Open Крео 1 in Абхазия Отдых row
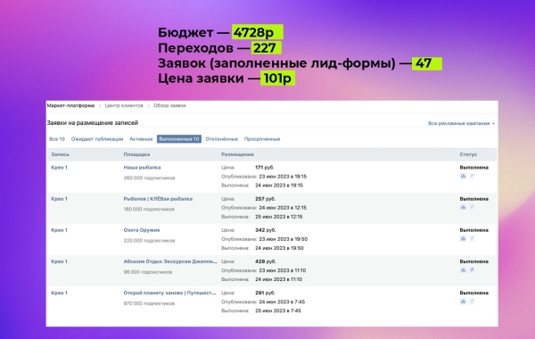 (x=60, y=261)
